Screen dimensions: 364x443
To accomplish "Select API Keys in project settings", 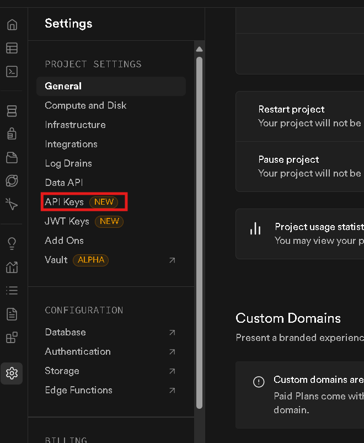I will pyautogui.click(x=65, y=202).
